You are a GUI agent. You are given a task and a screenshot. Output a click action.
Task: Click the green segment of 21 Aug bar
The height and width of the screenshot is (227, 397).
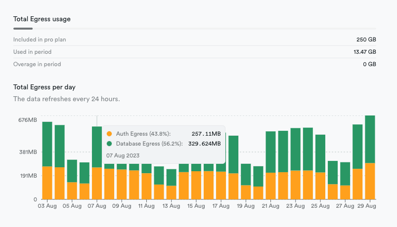pos(270,152)
